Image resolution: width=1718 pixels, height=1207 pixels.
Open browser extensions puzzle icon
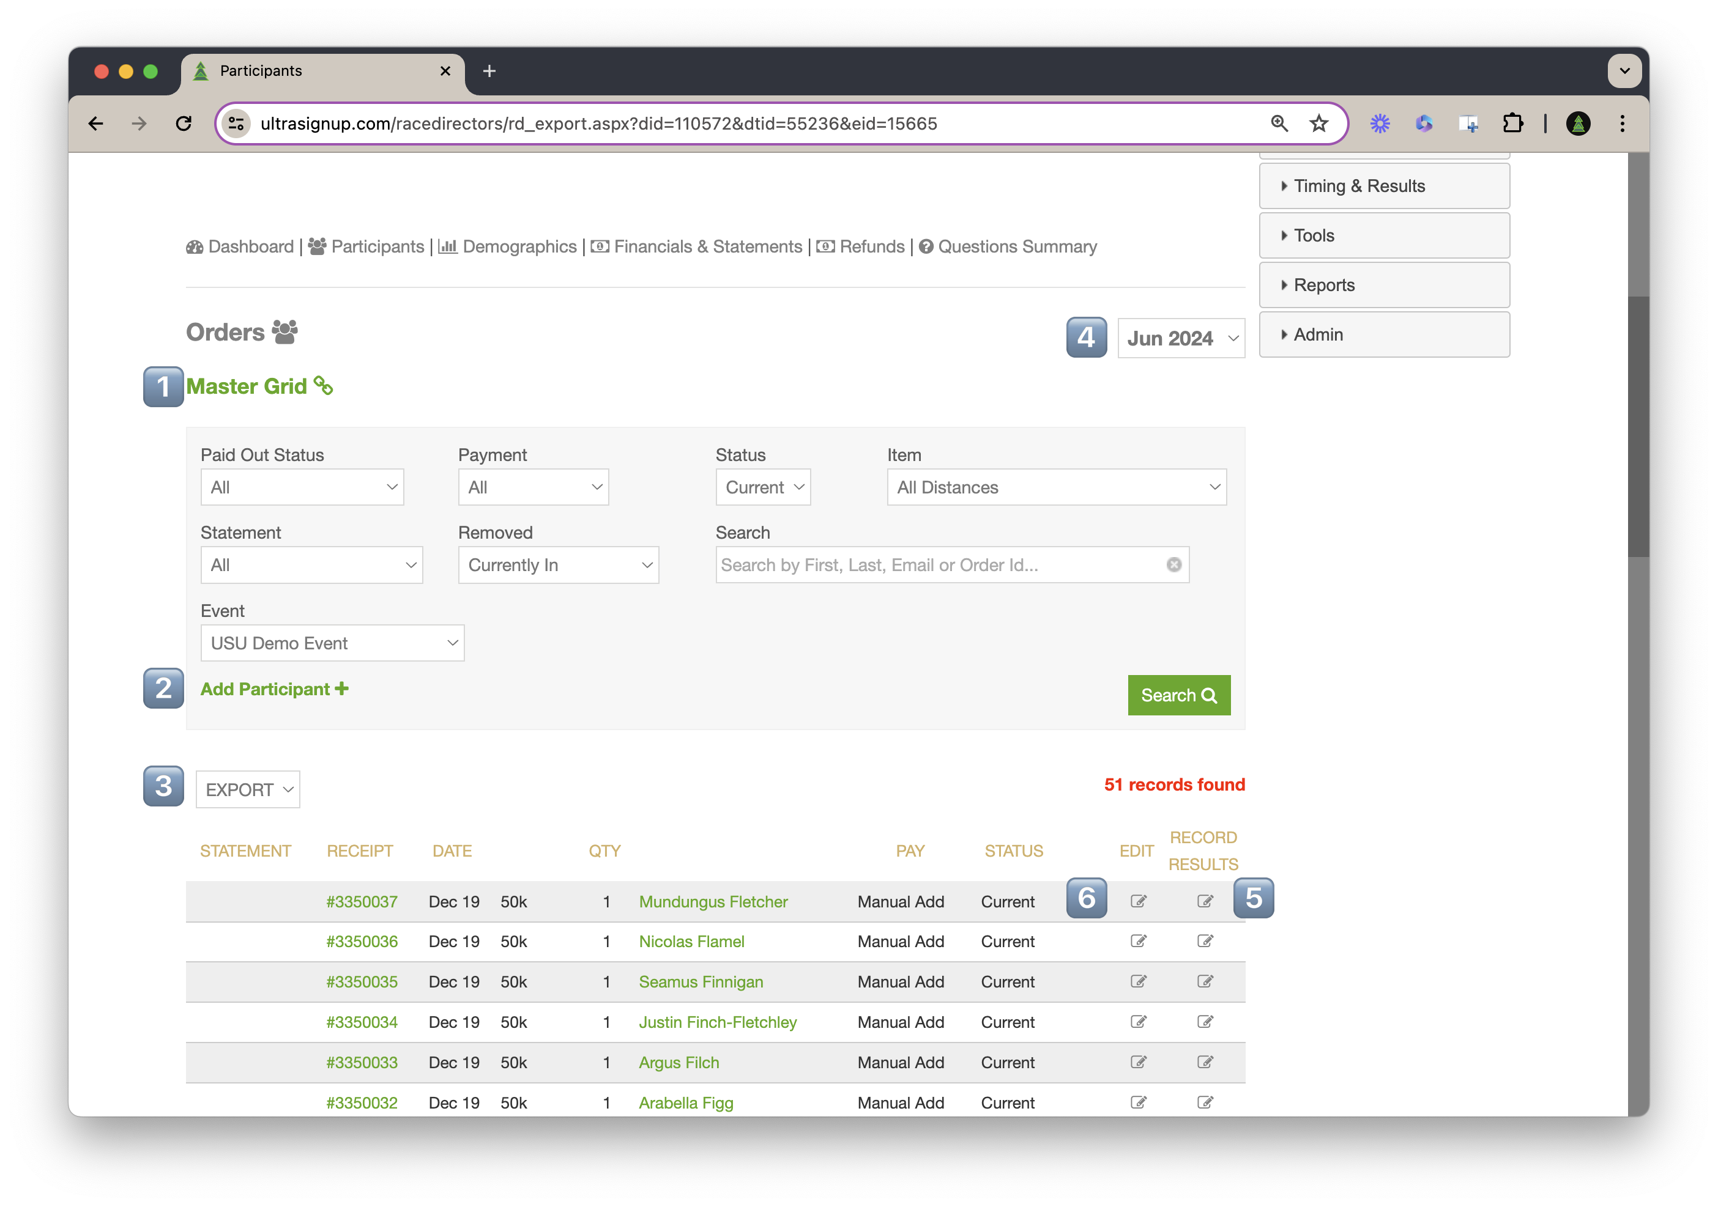pos(1512,124)
